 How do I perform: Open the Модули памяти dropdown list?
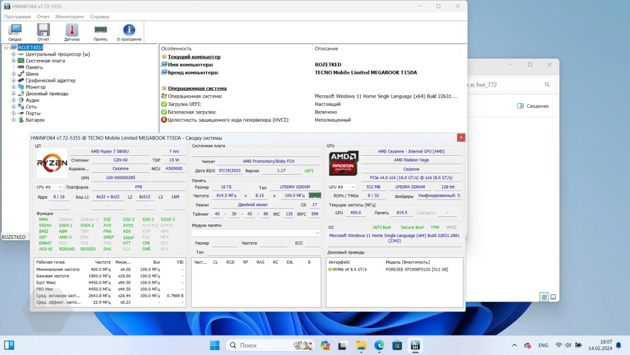pos(256,233)
